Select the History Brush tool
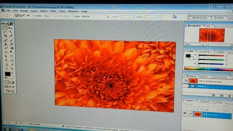The image size is (233, 131). tap(11, 44)
